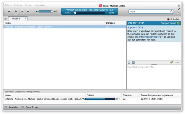Click the Formato column header

tap(131, 95)
